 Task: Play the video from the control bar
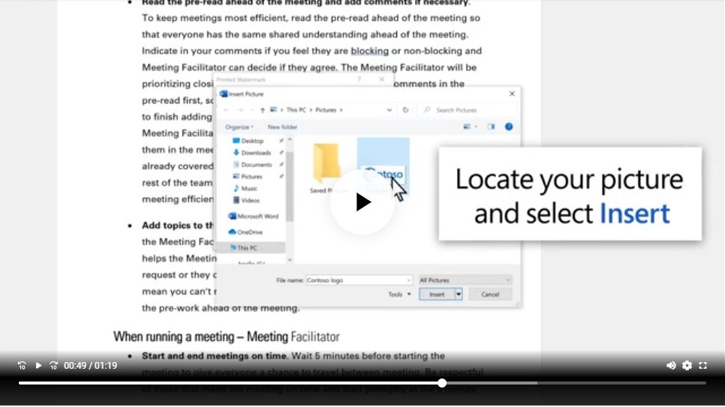[x=38, y=366]
